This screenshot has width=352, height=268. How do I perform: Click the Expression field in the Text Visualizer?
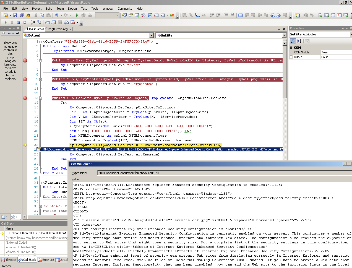click(x=225, y=173)
